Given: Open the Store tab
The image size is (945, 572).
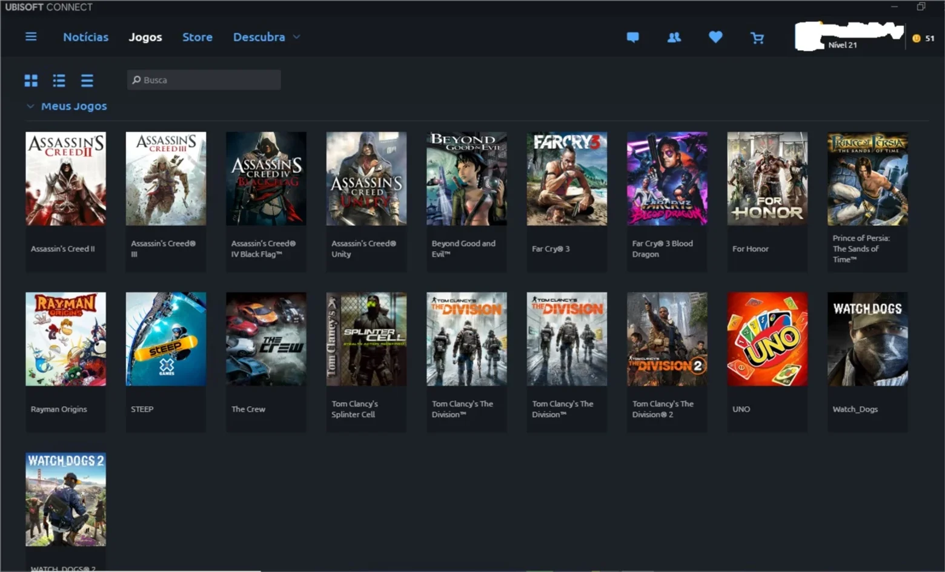Looking at the screenshot, I should [x=197, y=37].
